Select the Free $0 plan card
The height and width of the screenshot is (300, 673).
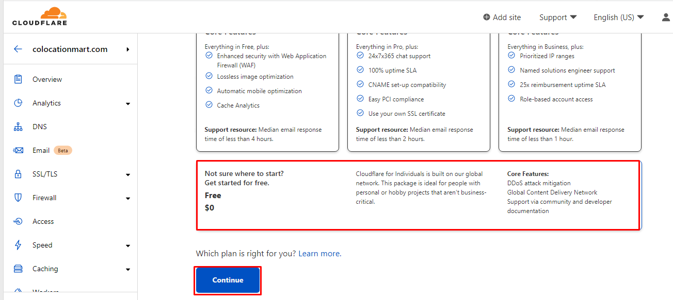coord(418,195)
